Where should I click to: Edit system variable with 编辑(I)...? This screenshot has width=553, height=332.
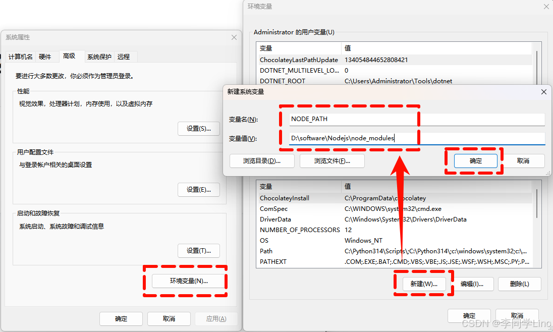click(472, 284)
